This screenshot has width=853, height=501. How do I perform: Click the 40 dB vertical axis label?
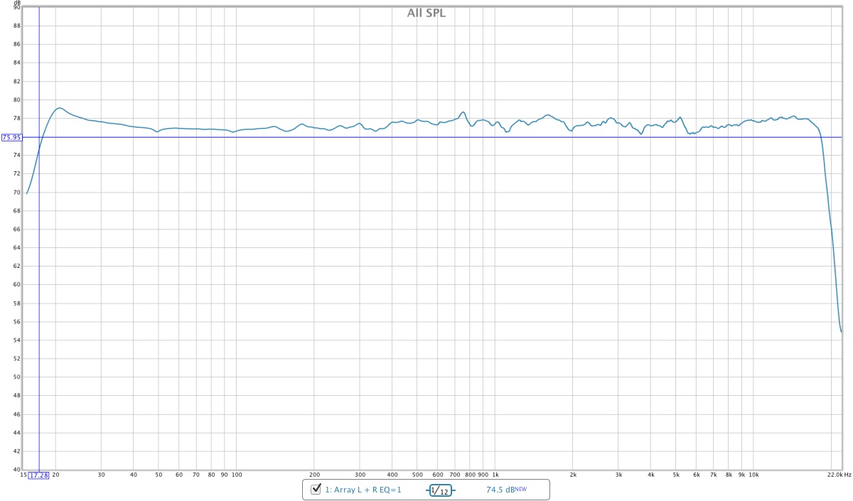pos(17,470)
